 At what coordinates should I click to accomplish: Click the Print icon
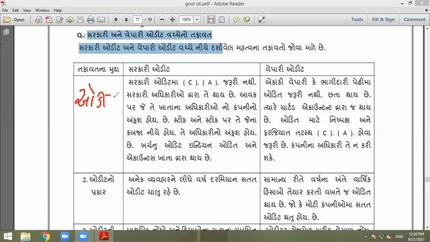tap(91, 19)
